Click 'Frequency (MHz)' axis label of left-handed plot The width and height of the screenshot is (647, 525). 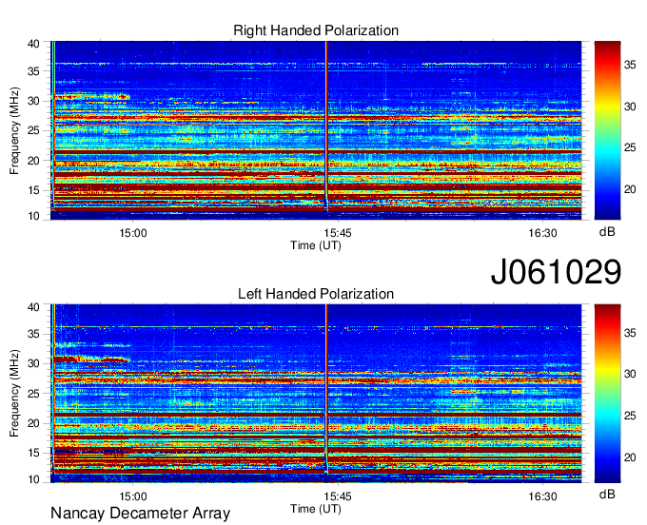coord(14,394)
